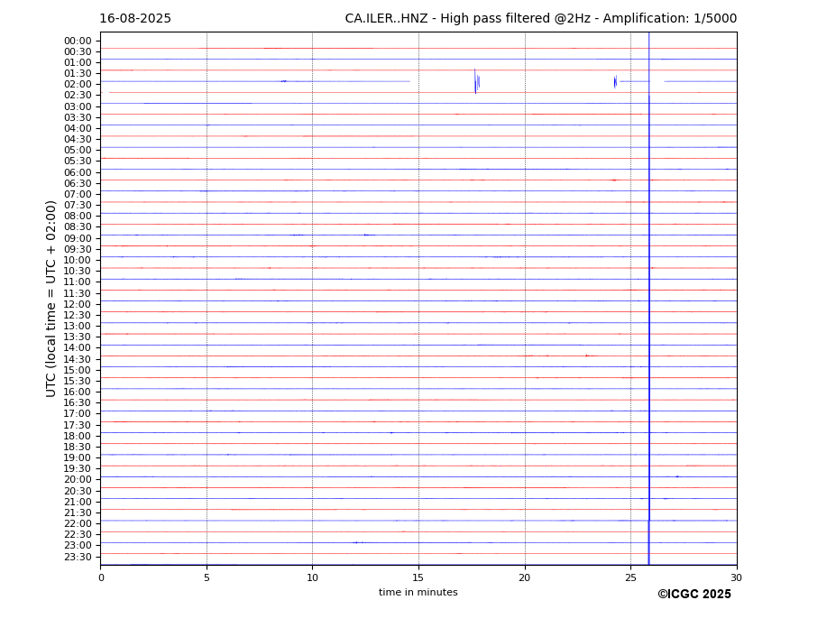This screenshot has height=628, width=836.
Task: Click the 06:30 time label
Action: coord(78,183)
